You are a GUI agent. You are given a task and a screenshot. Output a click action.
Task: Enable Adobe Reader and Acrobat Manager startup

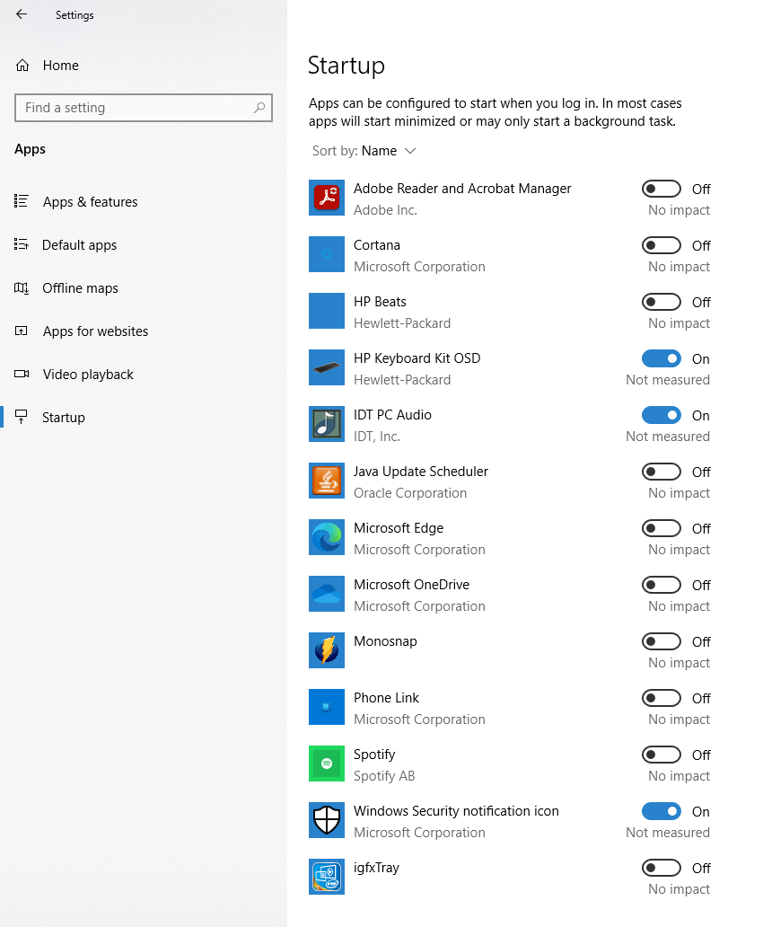coord(662,189)
